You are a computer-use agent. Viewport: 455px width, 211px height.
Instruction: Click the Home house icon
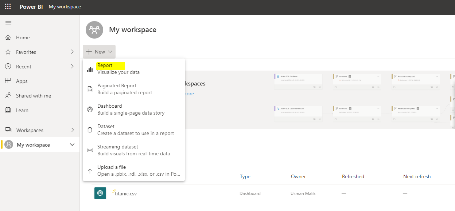pyautogui.click(x=8, y=37)
